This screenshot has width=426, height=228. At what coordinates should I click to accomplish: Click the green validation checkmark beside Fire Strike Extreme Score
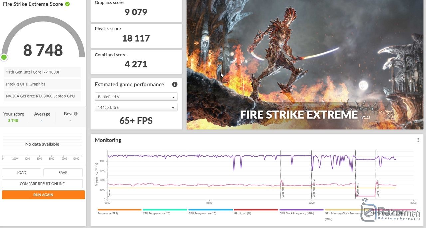tap(68, 4)
